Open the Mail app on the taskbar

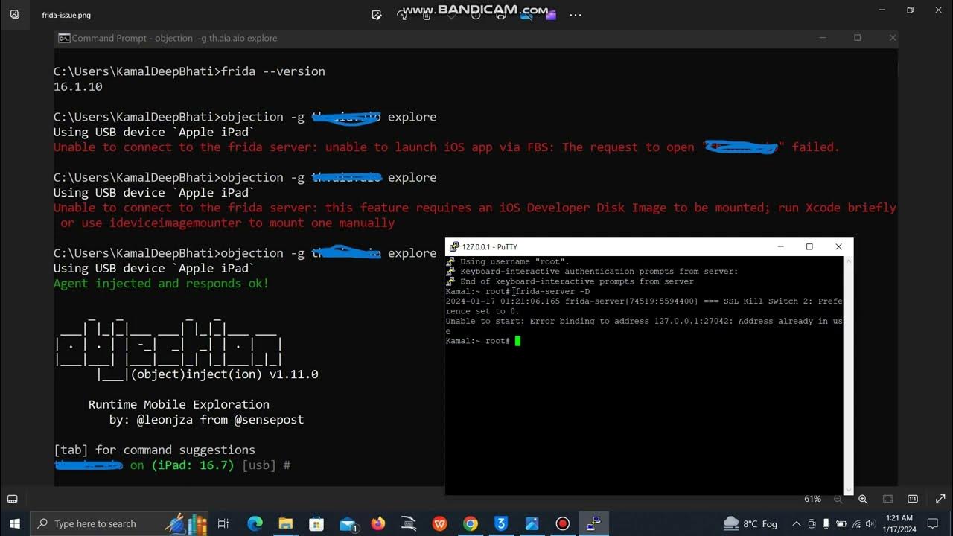tap(348, 523)
